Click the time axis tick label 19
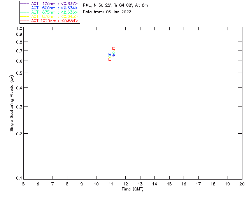The image size is (249, 199). pos(228,184)
